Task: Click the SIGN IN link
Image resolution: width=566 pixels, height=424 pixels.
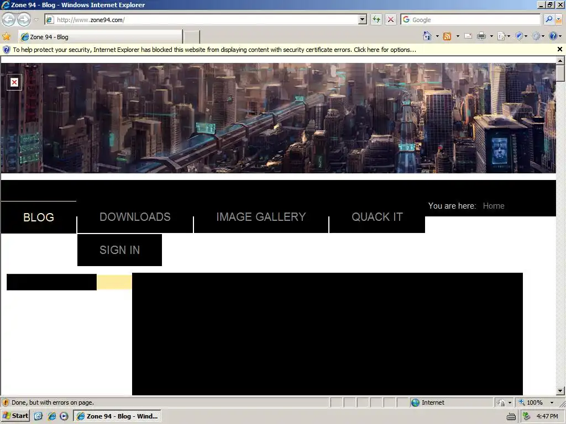Action: click(119, 250)
